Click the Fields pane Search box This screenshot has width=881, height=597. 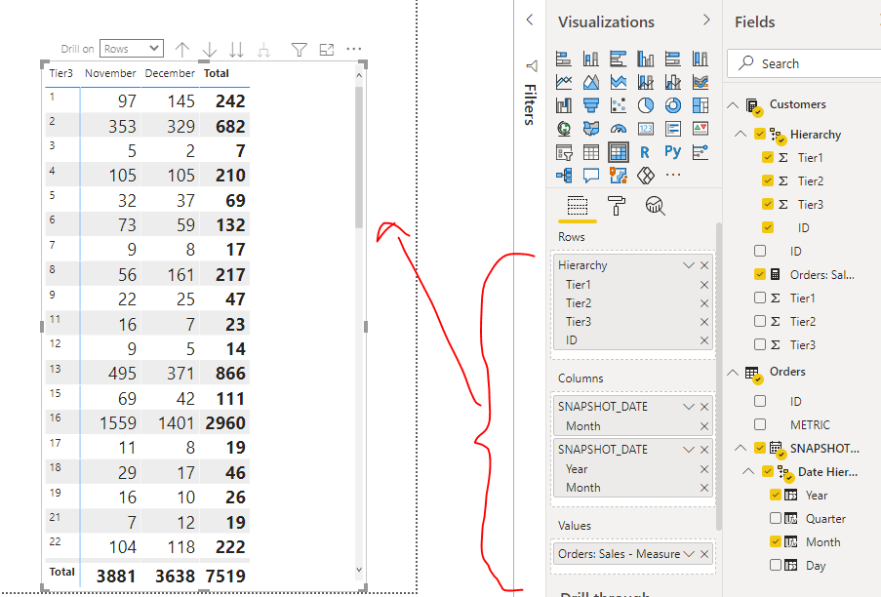point(804,63)
